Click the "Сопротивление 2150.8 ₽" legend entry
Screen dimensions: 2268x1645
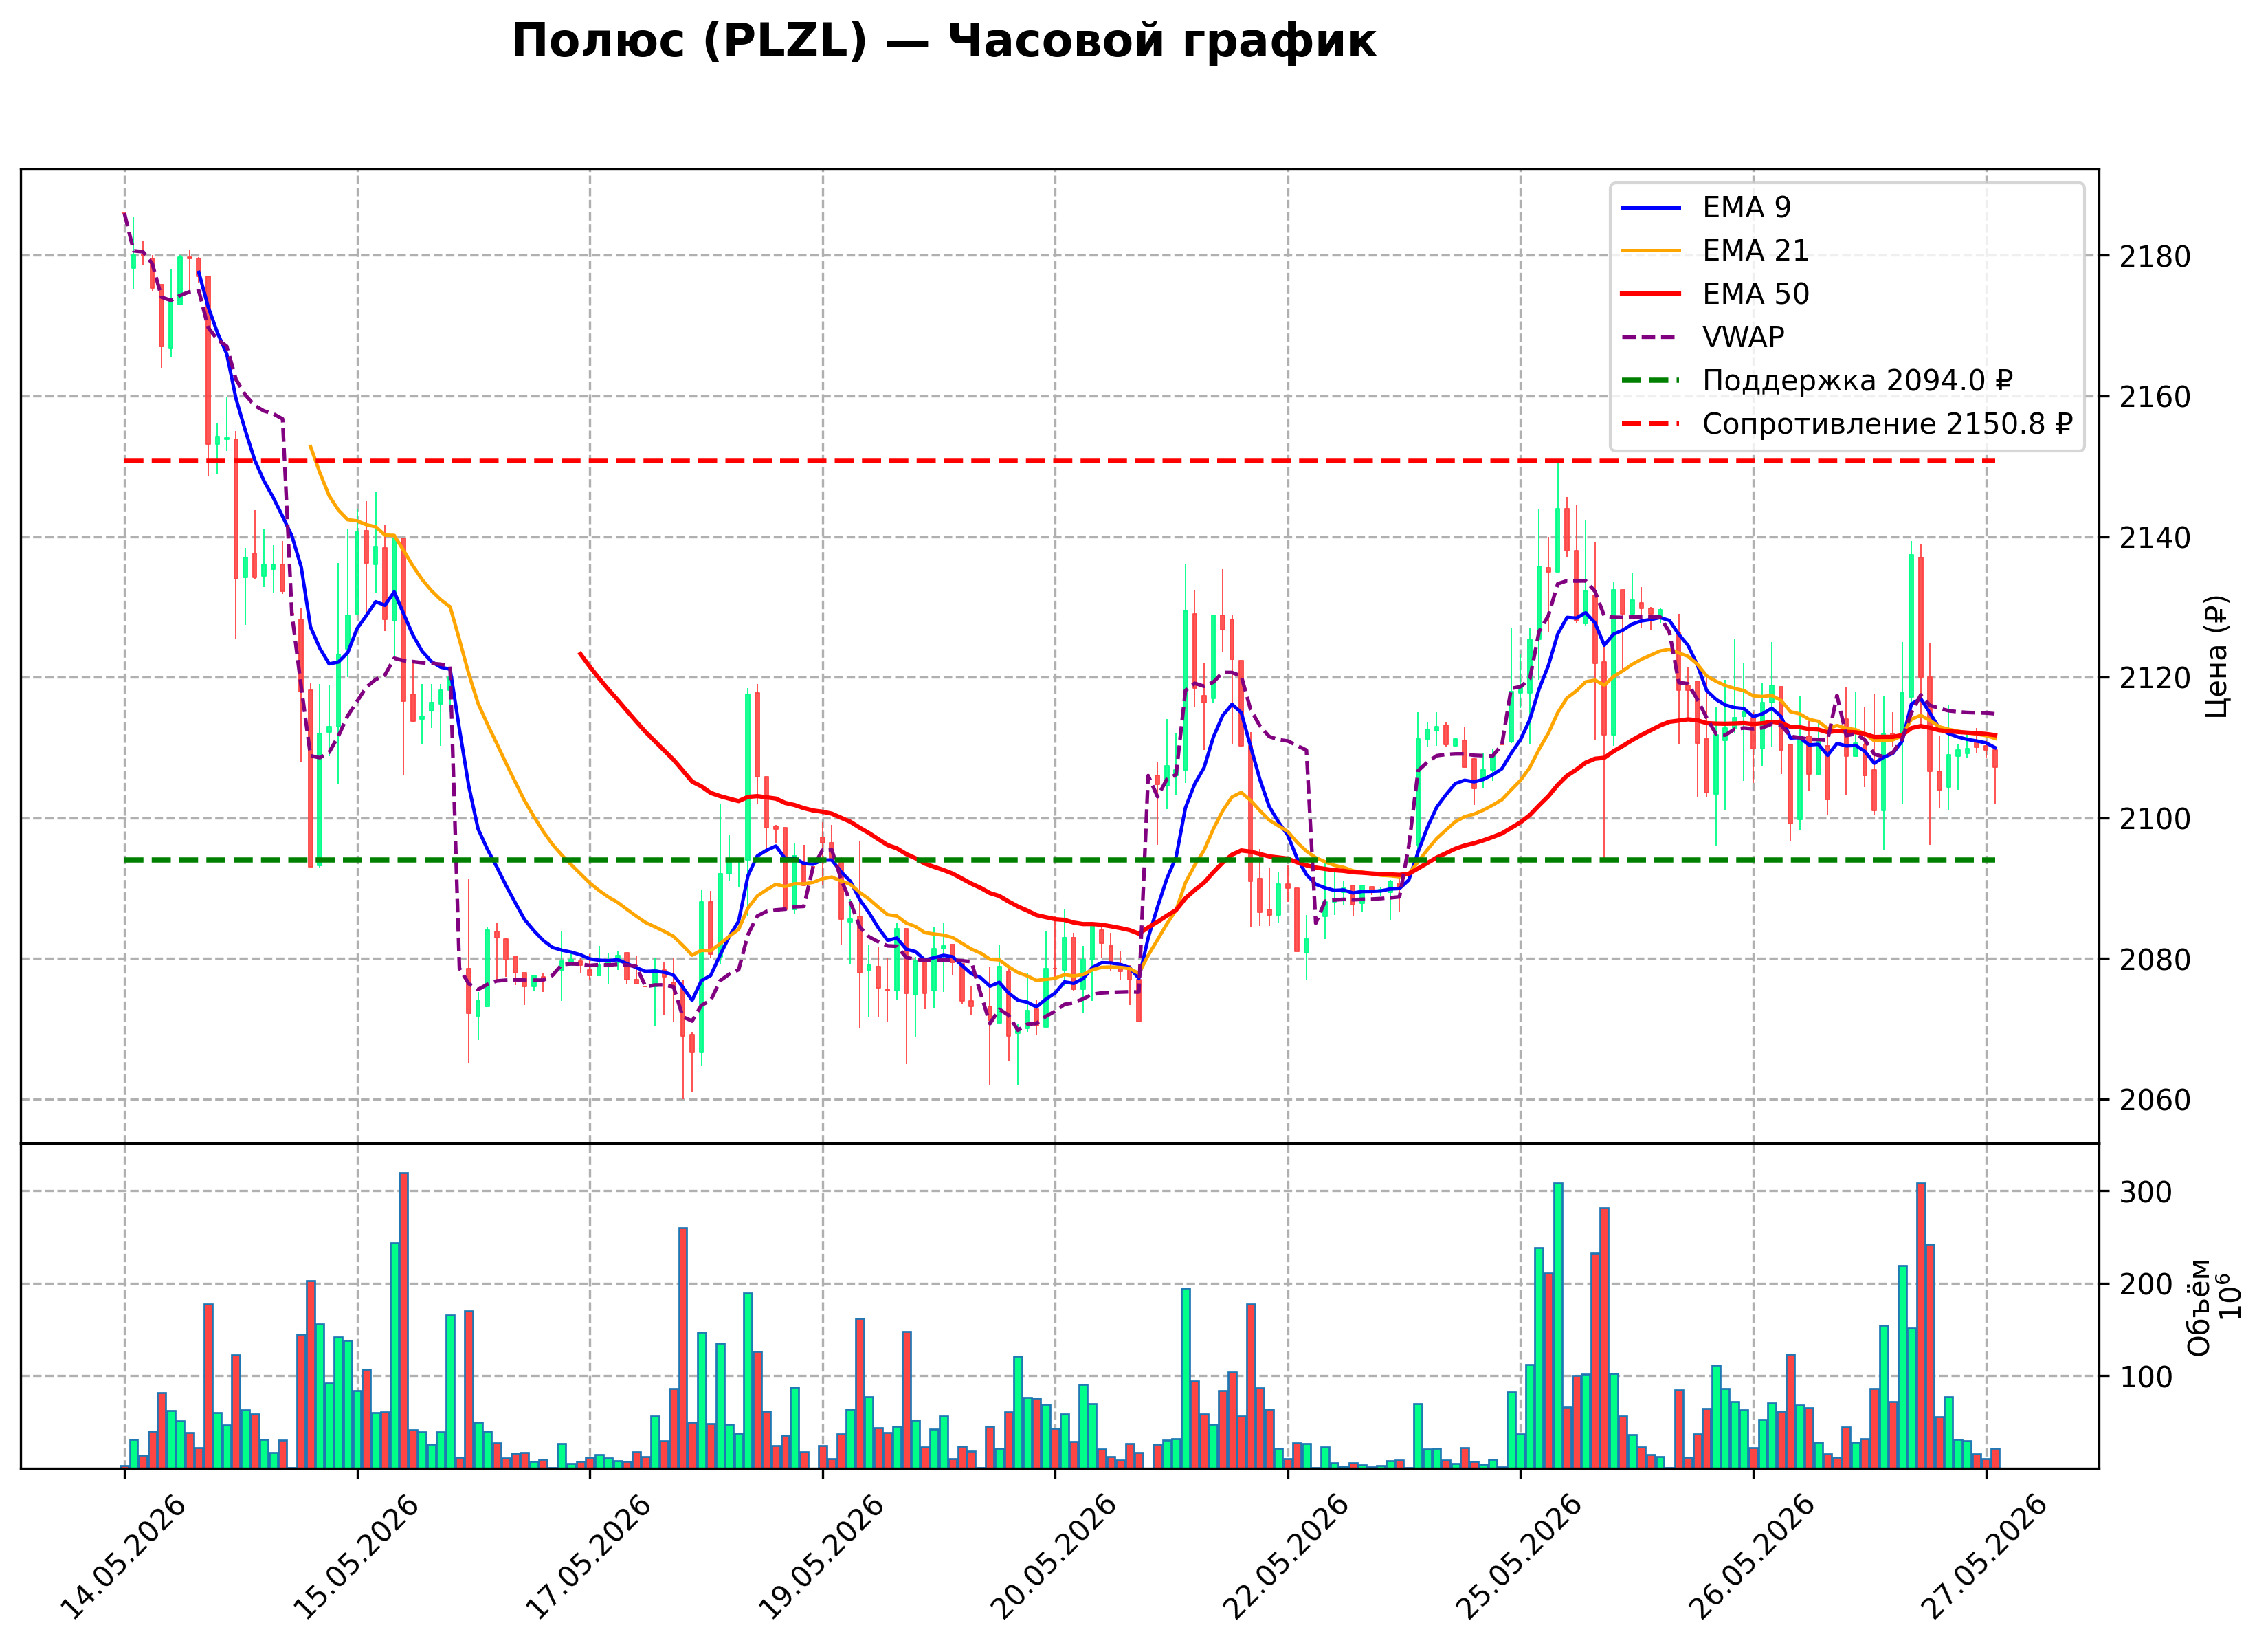(x=1887, y=424)
